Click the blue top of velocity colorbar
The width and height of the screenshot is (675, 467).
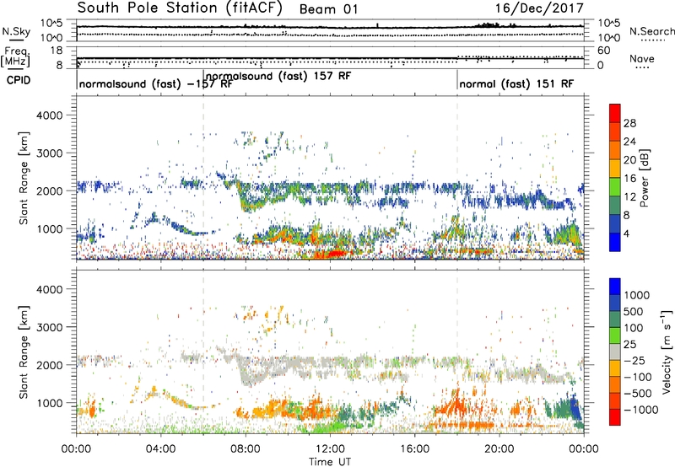pos(615,287)
